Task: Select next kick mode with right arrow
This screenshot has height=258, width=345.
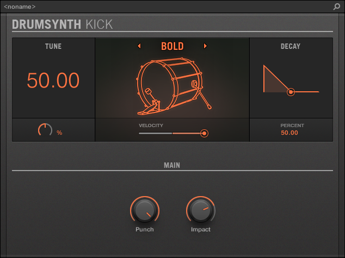Action: point(205,46)
